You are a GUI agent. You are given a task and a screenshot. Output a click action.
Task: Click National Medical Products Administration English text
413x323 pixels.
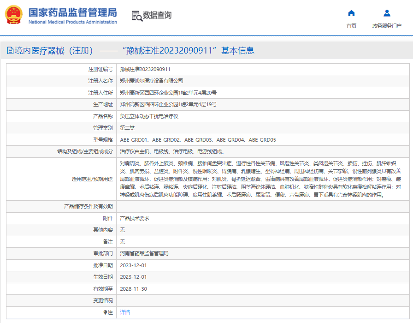[73, 22]
